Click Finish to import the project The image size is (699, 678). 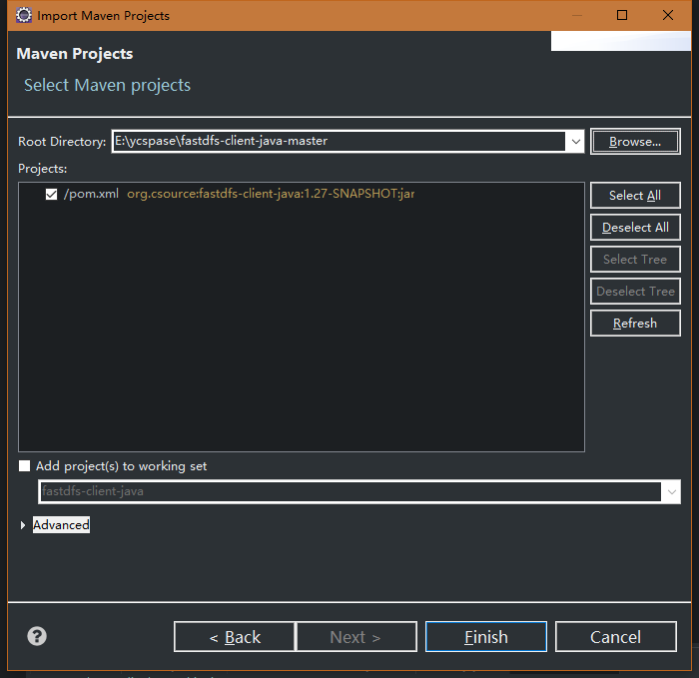point(486,636)
